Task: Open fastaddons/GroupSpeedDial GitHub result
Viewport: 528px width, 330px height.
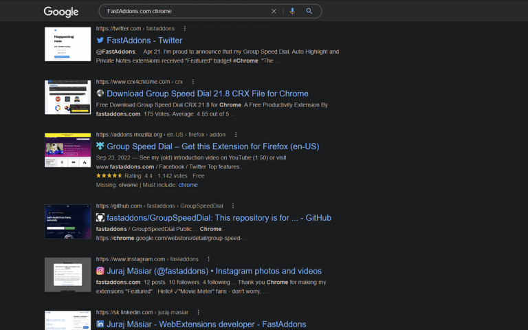Action: point(219,218)
